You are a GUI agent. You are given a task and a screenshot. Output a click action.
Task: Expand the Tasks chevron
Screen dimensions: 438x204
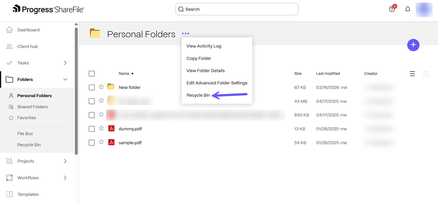65,63
